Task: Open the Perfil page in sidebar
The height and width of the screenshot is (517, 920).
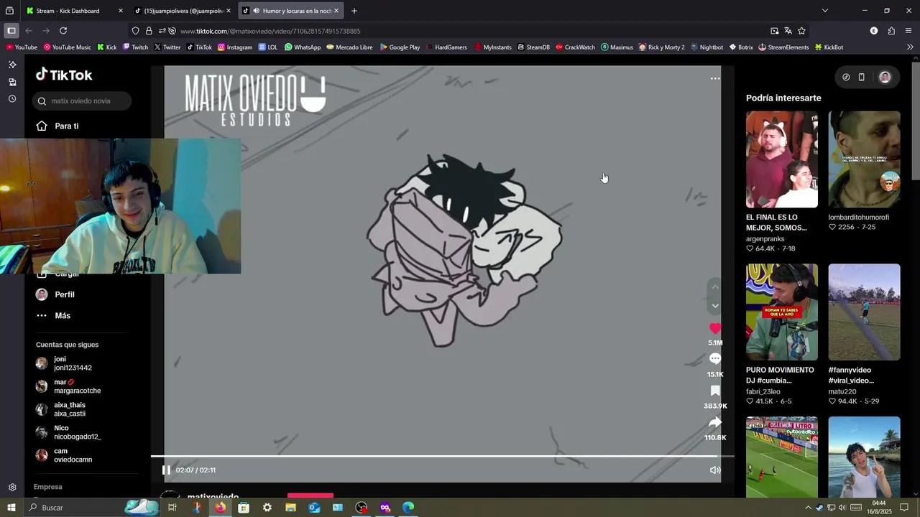Action: tap(64, 294)
